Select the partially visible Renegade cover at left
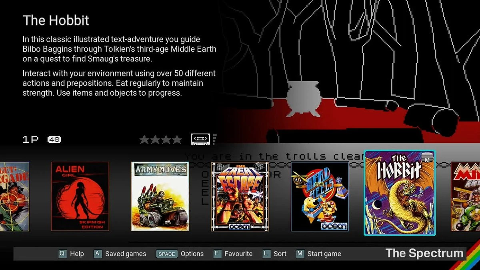The image size is (480, 270). pyautogui.click(x=14, y=196)
